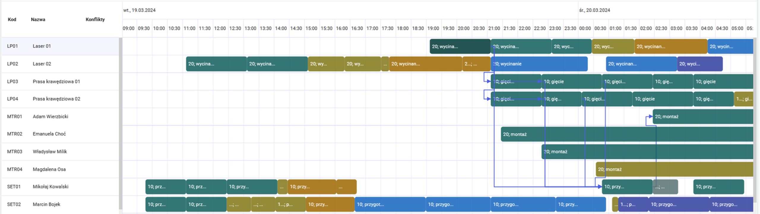760x214 pixels.
Task: Select the blue Laser 01 task at 04:00
Action: click(x=730, y=46)
